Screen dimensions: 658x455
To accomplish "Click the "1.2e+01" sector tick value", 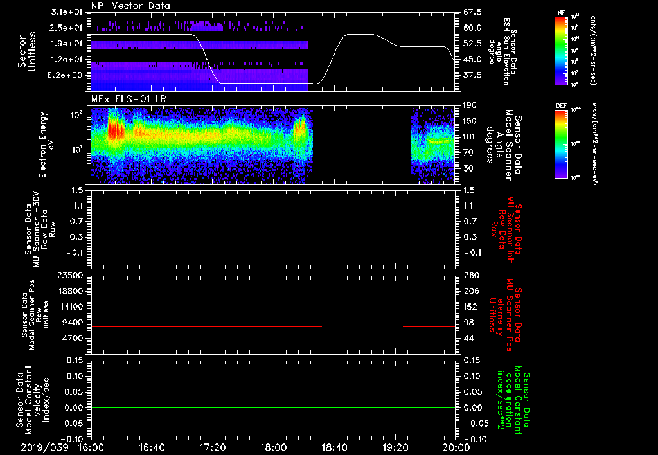I will tap(67, 60).
